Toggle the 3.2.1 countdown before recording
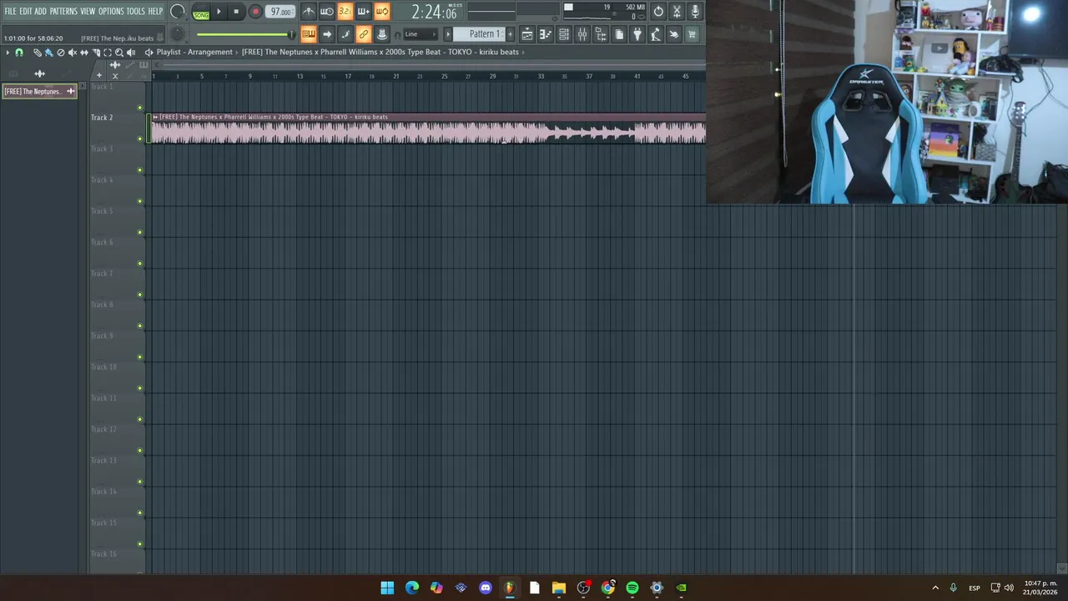 pos(345,12)
